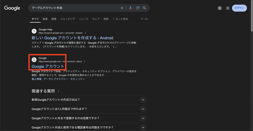Open 新しい Google アカウントを作成する - Android link
This screenshot has width=253, height=131.
72,38
